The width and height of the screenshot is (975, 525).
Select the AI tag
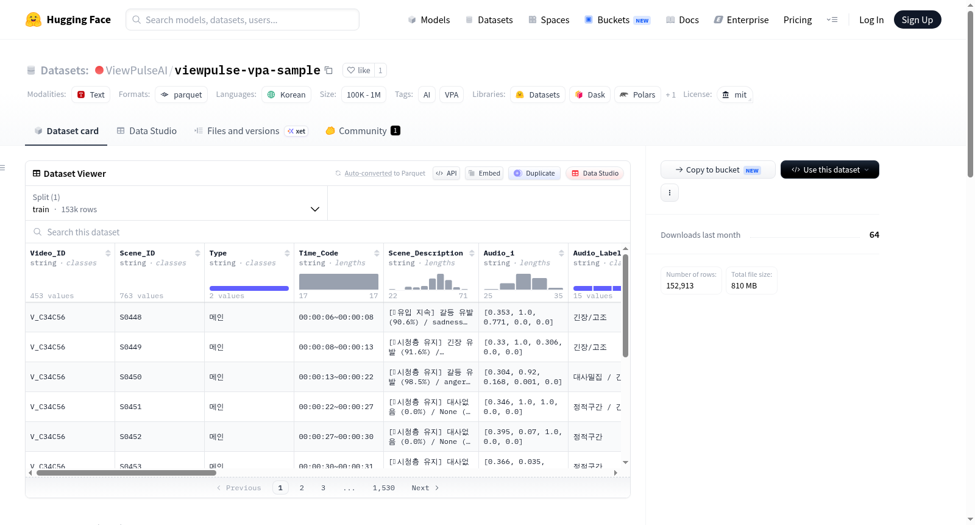[427, 95]
